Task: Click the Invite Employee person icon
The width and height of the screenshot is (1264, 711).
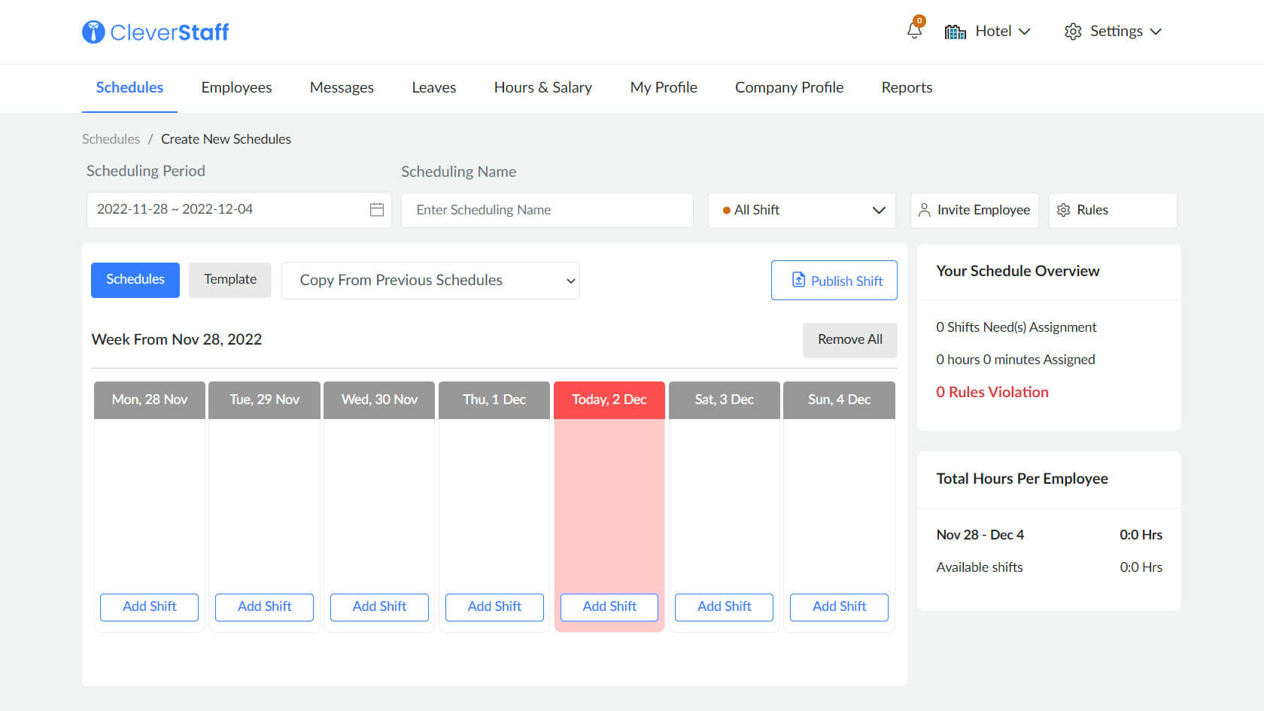Action: (925, 210)
